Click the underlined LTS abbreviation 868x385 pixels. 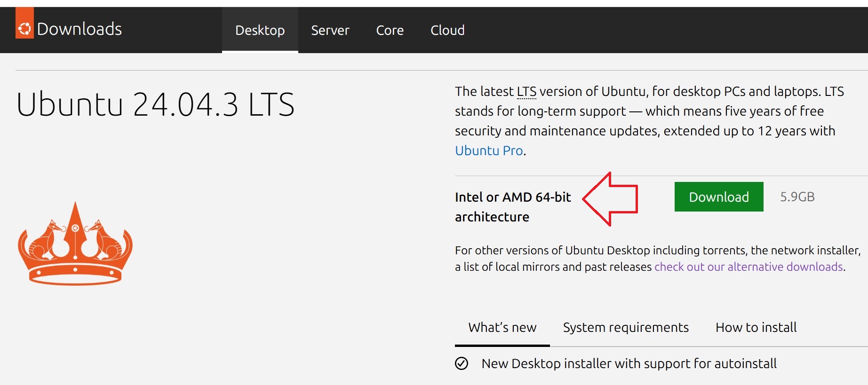point(526,91)
